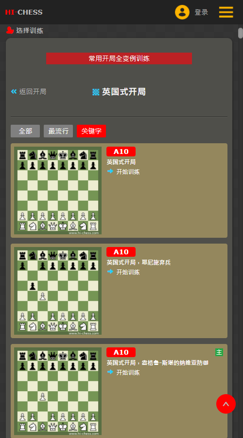
Task: Click the red chess piece icon beside 选择训练
Action: tap(10, 30)
